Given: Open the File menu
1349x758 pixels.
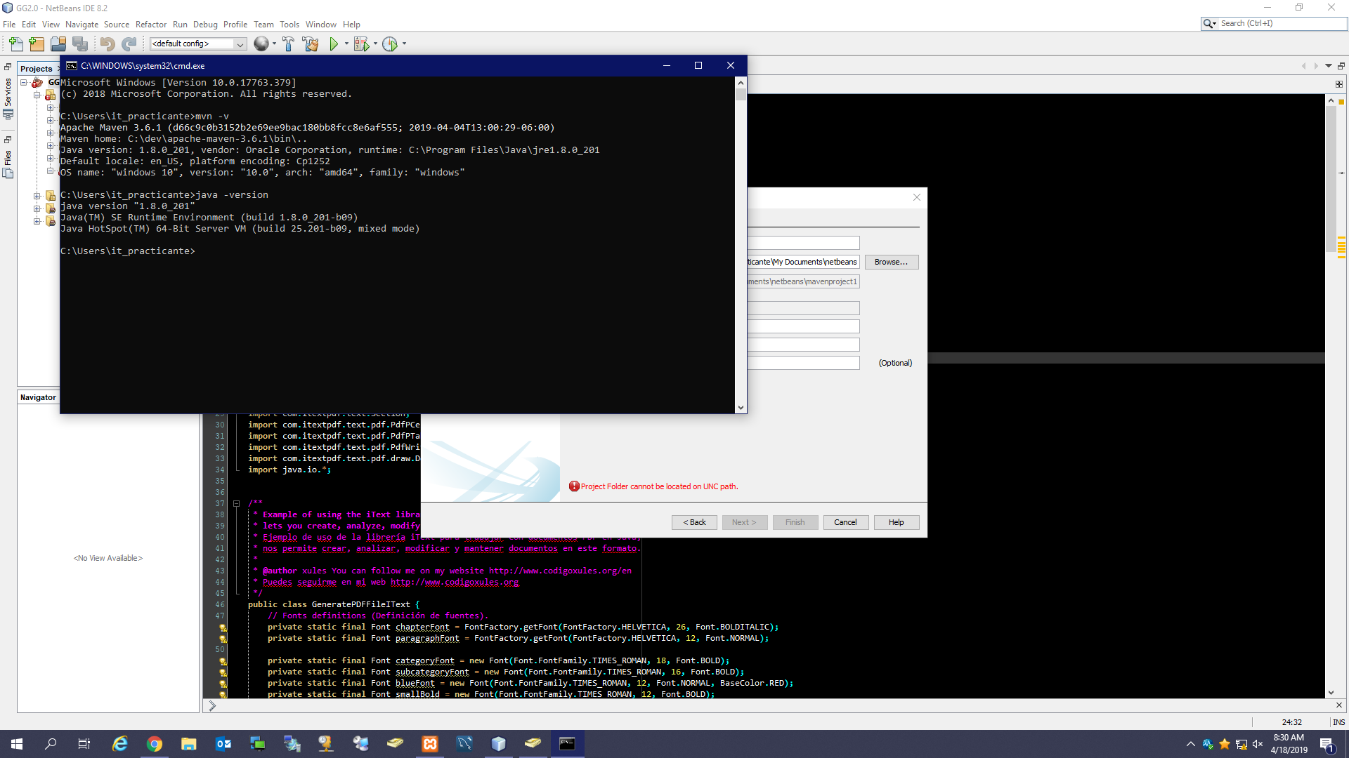Looking at the screenshot, I should tap(9, 24).
